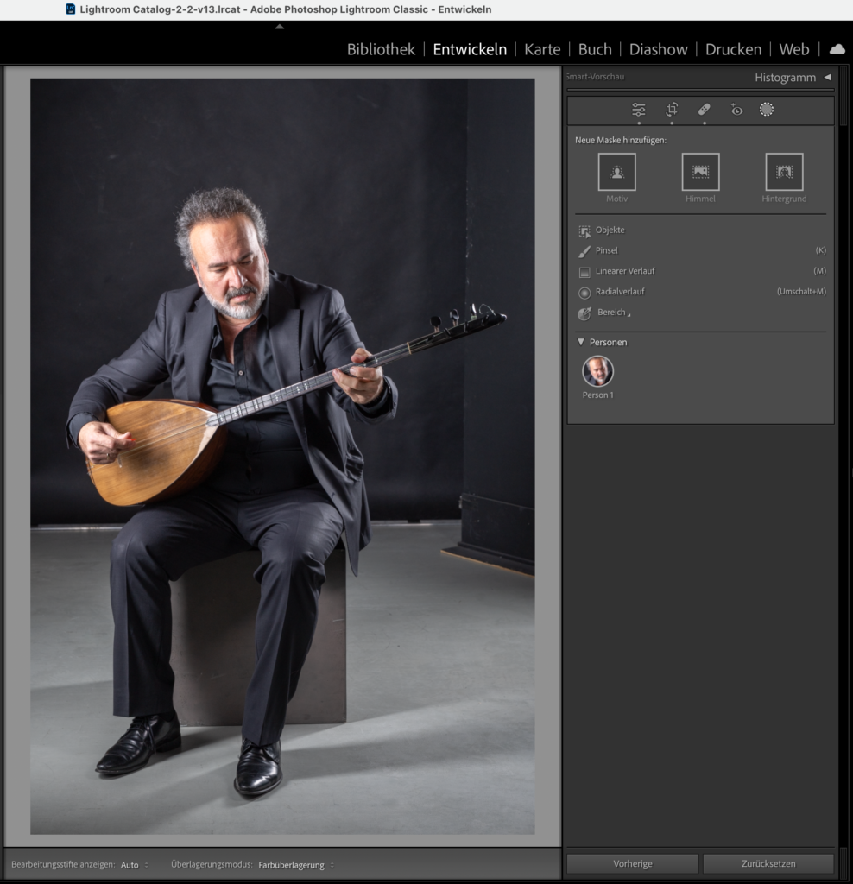Open the Karte module
This screenshot has width=853, height=884.
click(542, 49)
